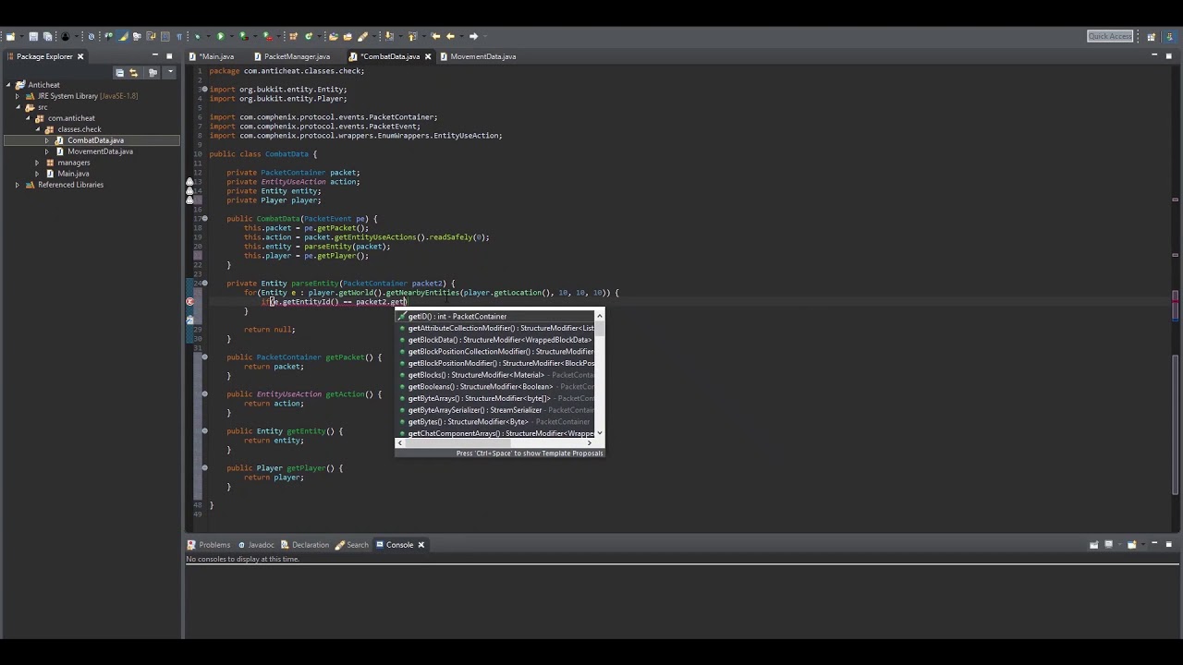
Task: Click the Open Type toolbar icon
Action: (333, 36)
